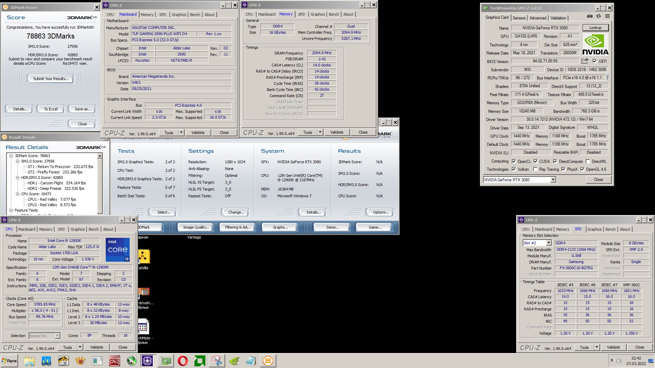
Task: Open the Advanced tab in GPU-Z
Action: point(538,18)
